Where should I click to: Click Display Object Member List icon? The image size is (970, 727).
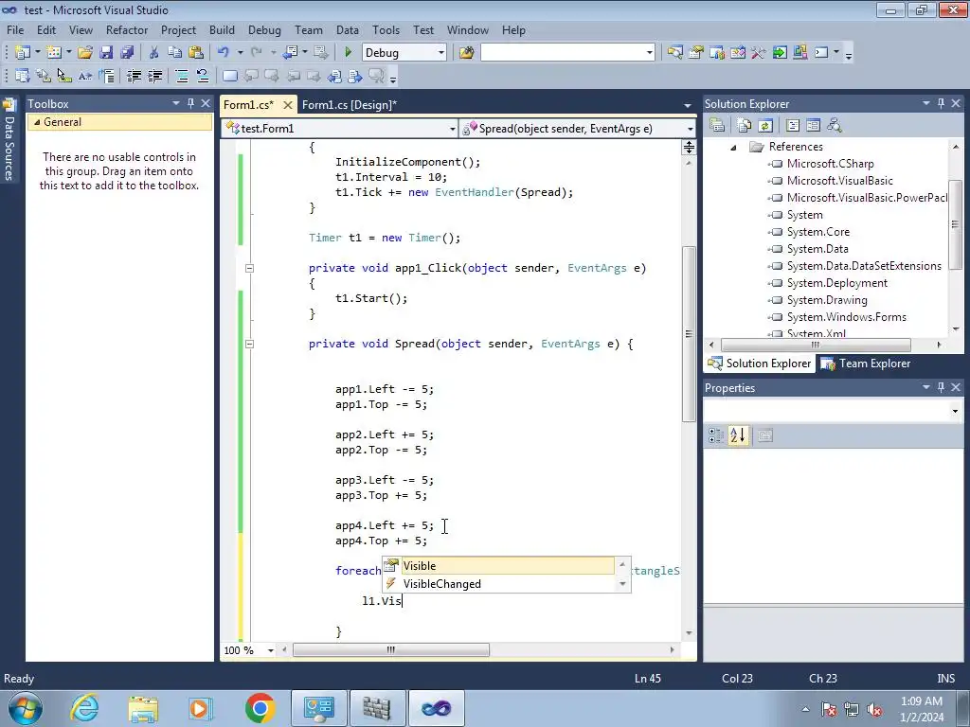click(23, 76)
